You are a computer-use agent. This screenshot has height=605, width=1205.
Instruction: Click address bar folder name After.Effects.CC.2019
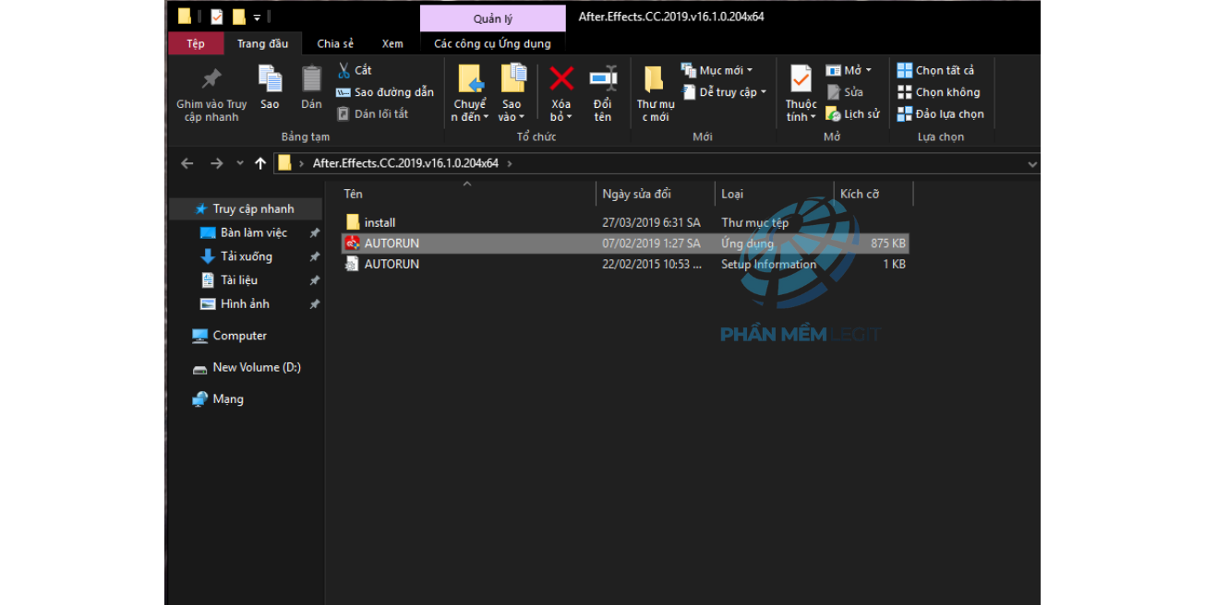pos(405,163)
